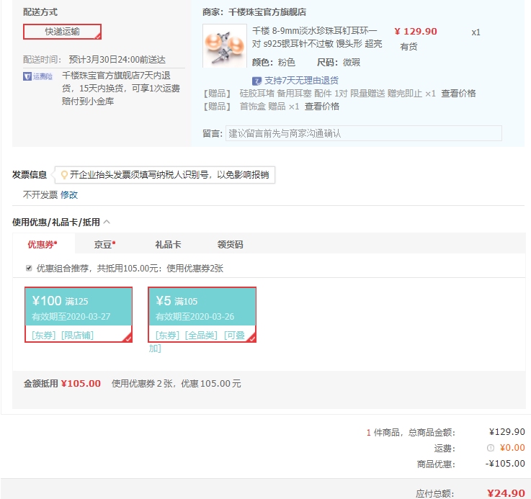
Task: Open the pearl earrings product thumbnail
Action: click(225, 45)
